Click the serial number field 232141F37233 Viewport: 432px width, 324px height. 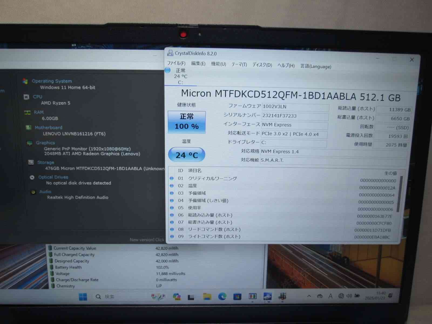pyautogui.click(x=295, y=116)
